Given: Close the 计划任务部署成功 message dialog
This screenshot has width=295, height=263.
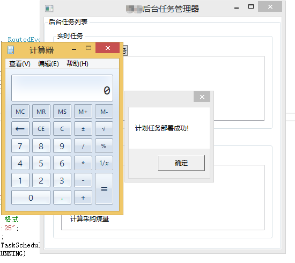Looking at the screenshot, I should (202, 97).
